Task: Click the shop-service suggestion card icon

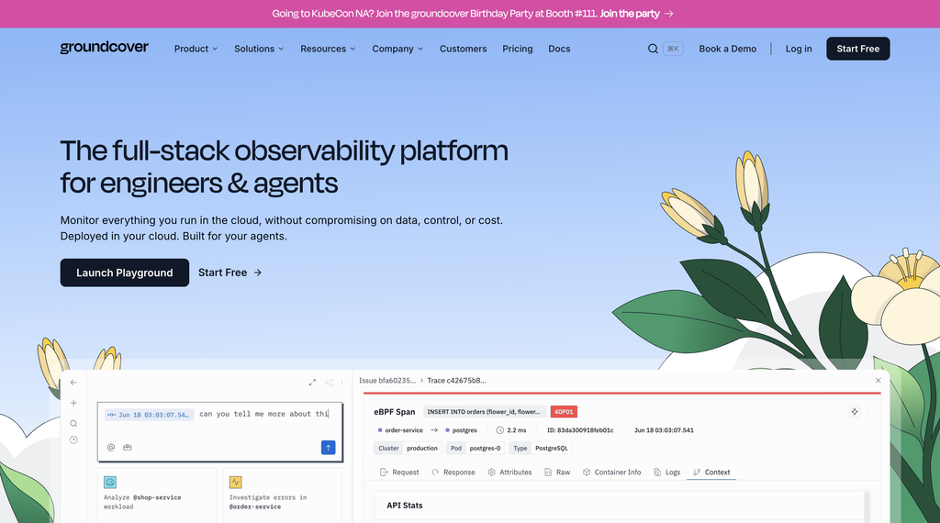Action: click(x=110, y=482)
